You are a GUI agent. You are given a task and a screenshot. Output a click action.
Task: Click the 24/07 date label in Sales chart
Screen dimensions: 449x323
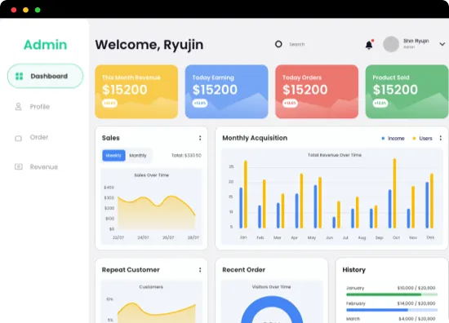(x=143, y=237)
